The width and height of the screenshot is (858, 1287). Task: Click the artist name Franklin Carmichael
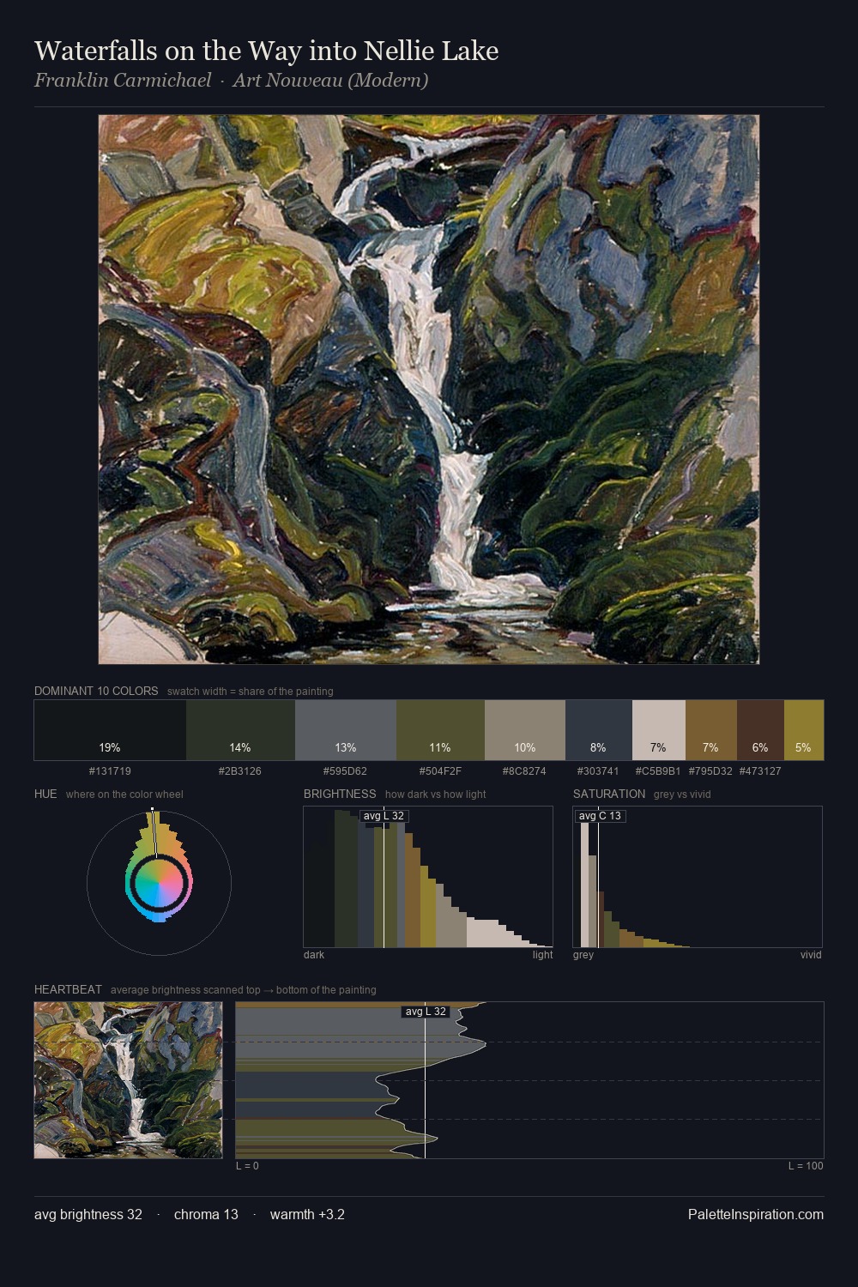click(123, 81)
